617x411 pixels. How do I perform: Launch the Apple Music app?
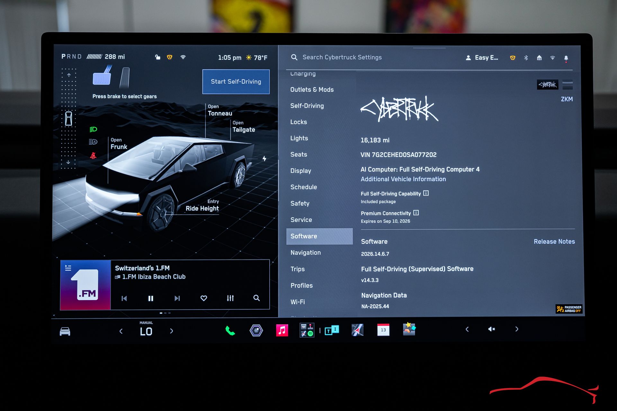coord(282,330)
